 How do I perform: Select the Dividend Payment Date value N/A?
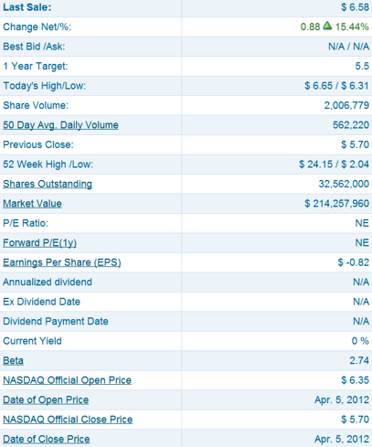[361, 321]
